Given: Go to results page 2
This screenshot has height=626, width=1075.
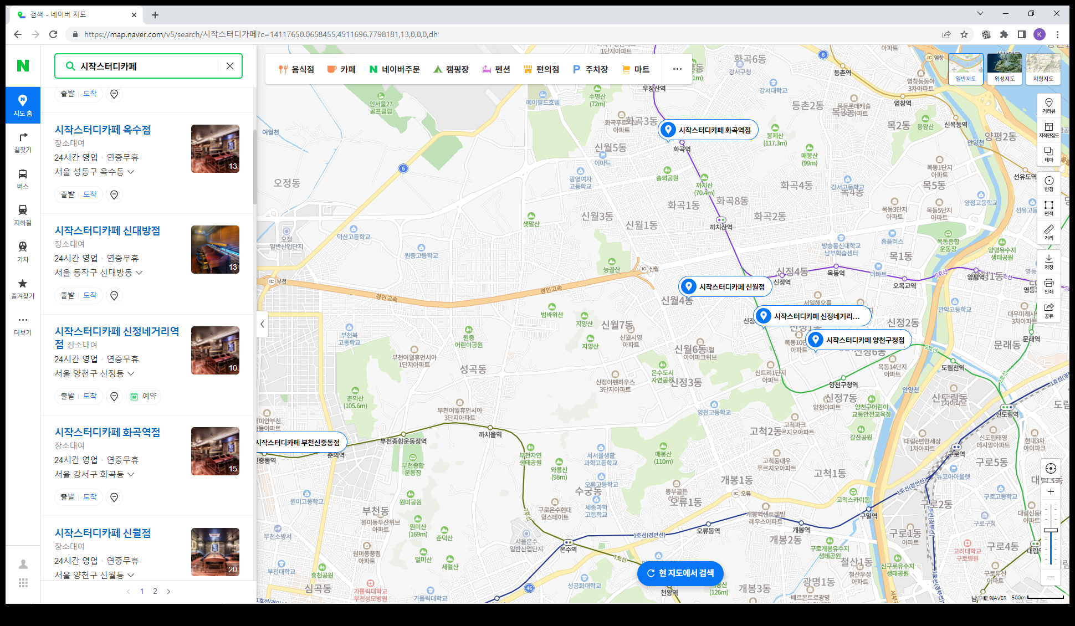Looking at the screenshot, I should (155, 591).
